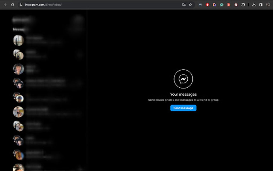Open the compose new message icon

78,19
